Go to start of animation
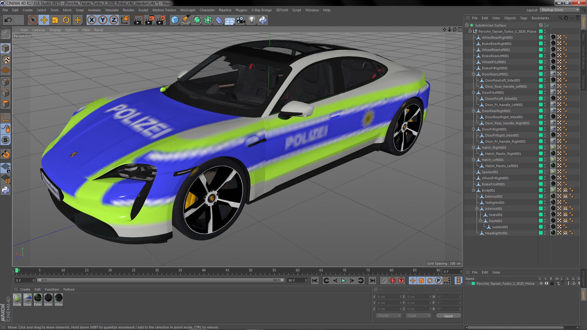This screenshot has height=330, width=587. pyautogui.click(x=315, y=280)
